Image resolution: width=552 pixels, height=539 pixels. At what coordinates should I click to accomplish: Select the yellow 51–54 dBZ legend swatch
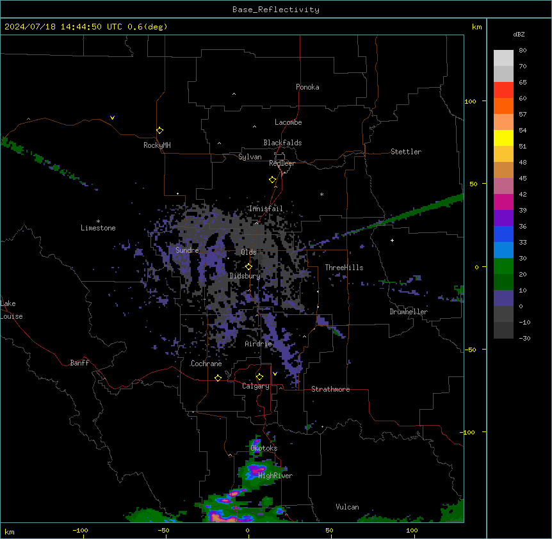click(503, 138)
